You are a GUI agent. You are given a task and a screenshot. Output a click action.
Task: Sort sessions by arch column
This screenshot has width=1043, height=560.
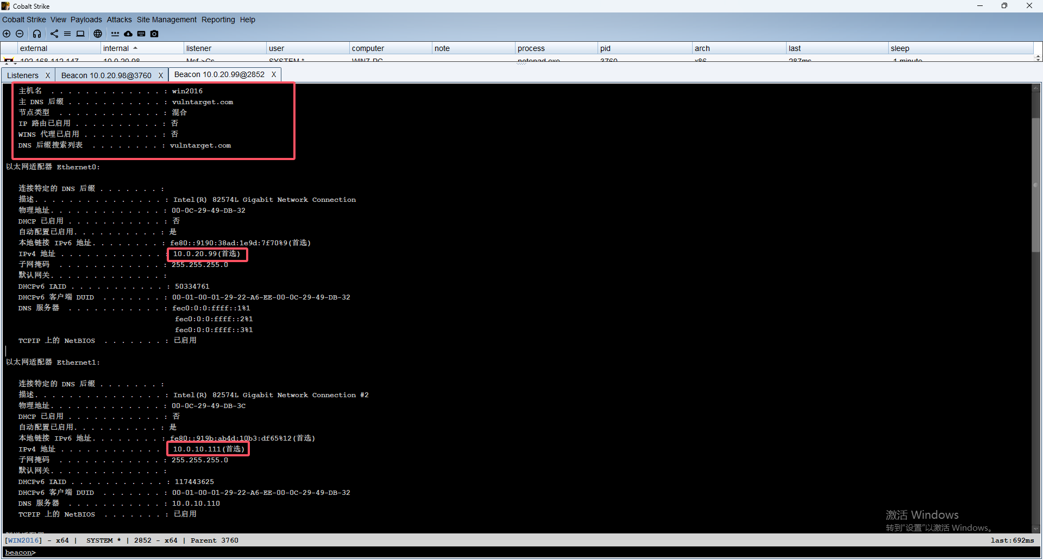click(x=739, y=48)
